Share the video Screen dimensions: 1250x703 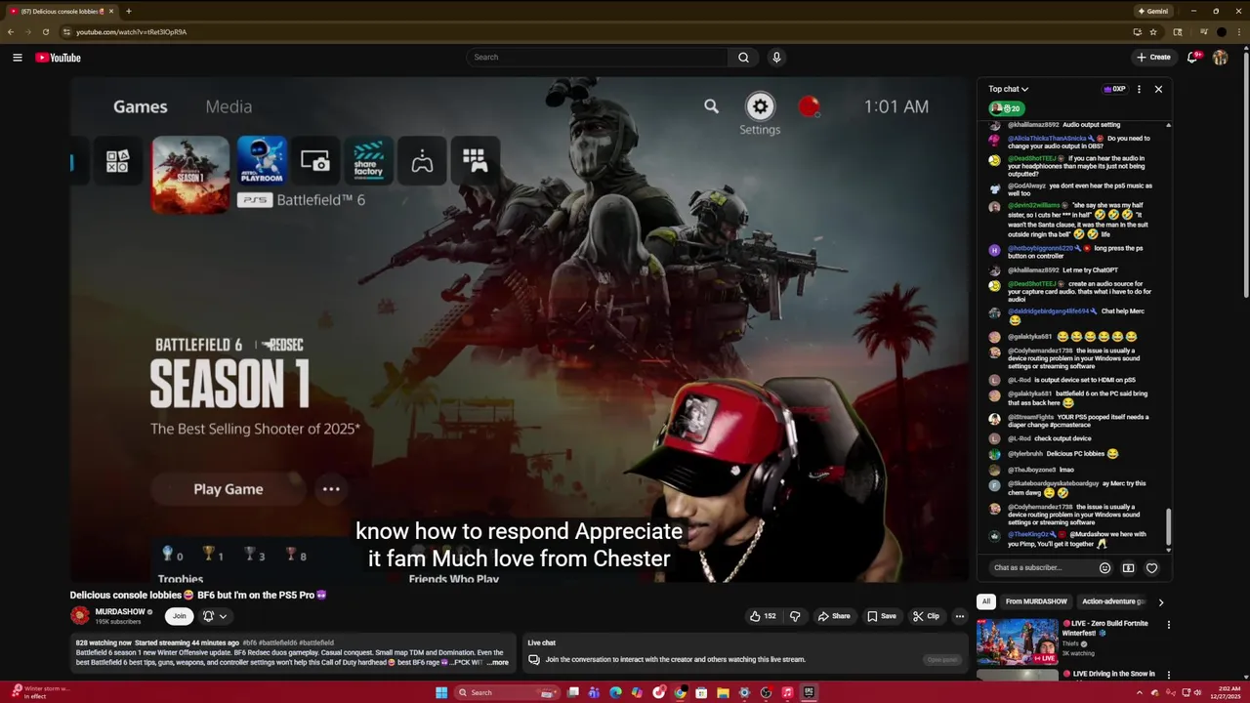(x=834, y=616)
